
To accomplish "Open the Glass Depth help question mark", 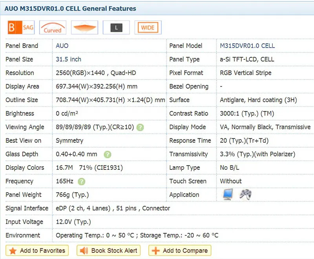I will (x=108, y=154).
